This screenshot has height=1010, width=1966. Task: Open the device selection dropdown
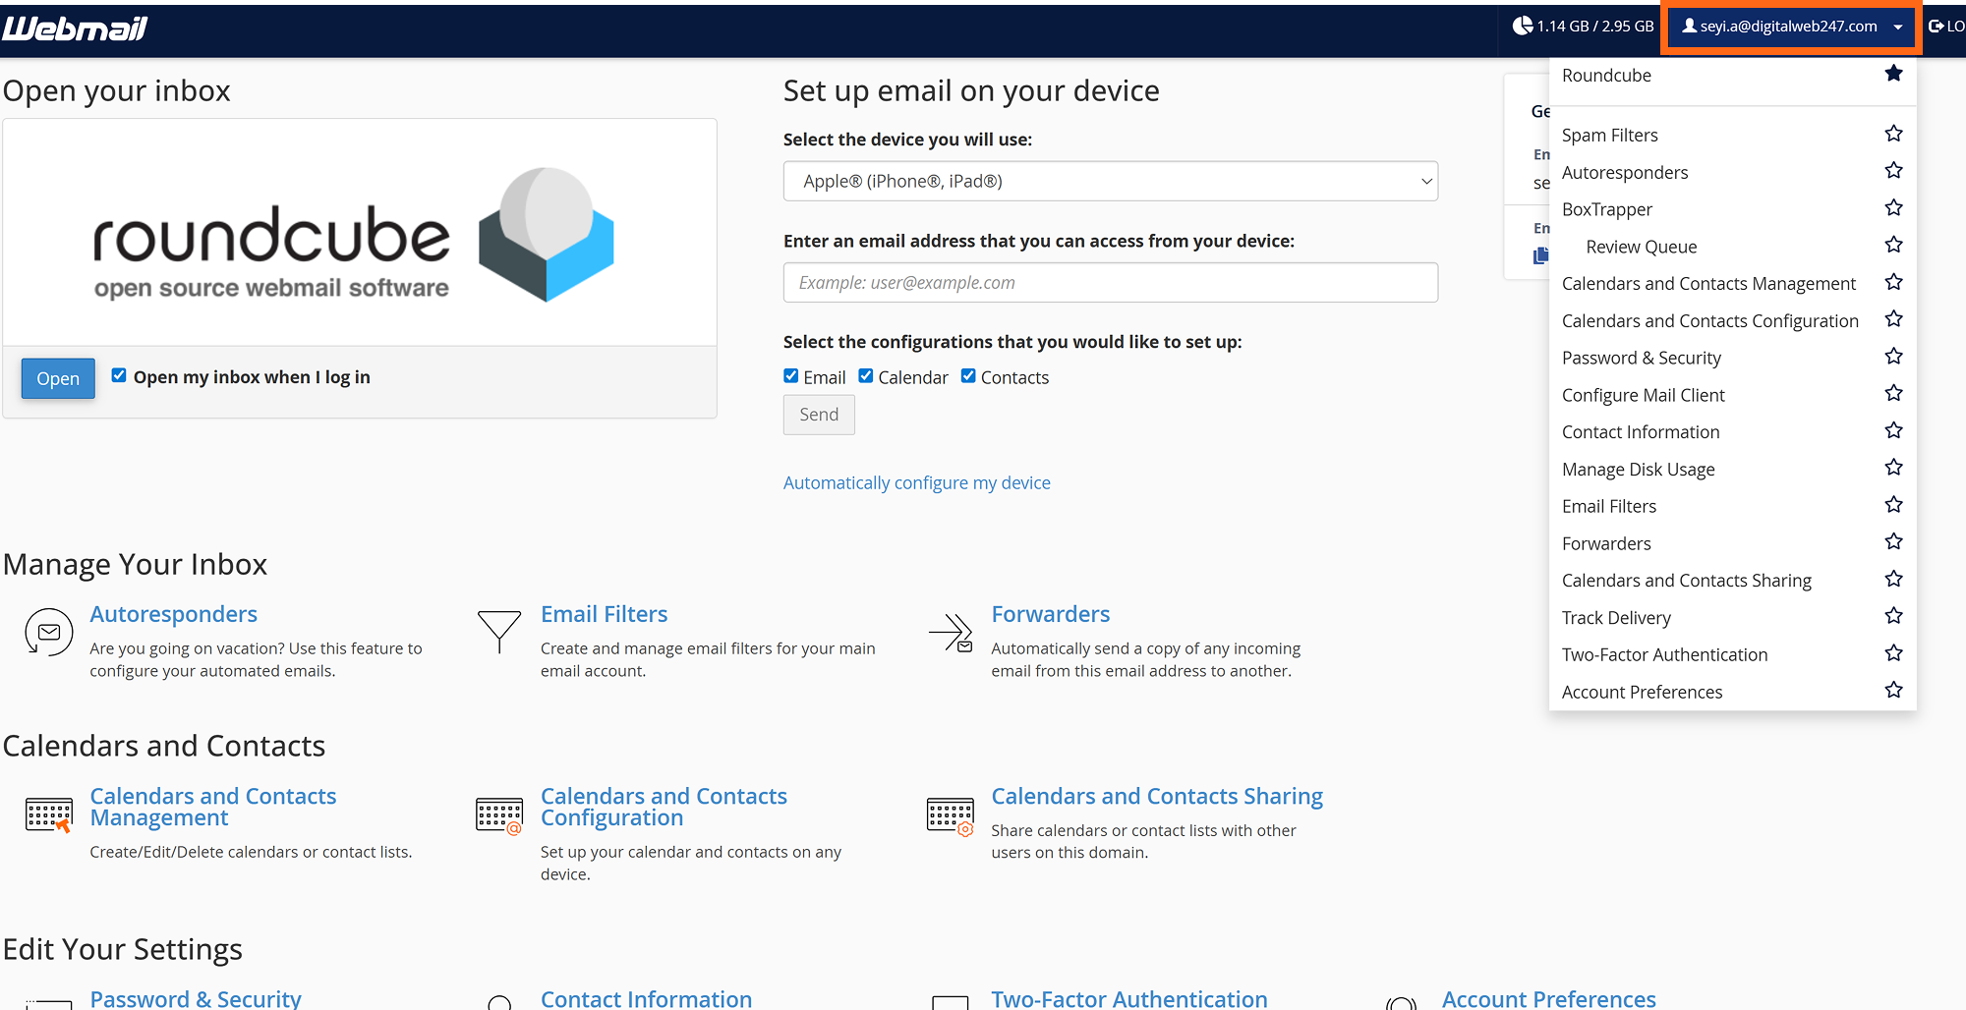pos(1111,181)
